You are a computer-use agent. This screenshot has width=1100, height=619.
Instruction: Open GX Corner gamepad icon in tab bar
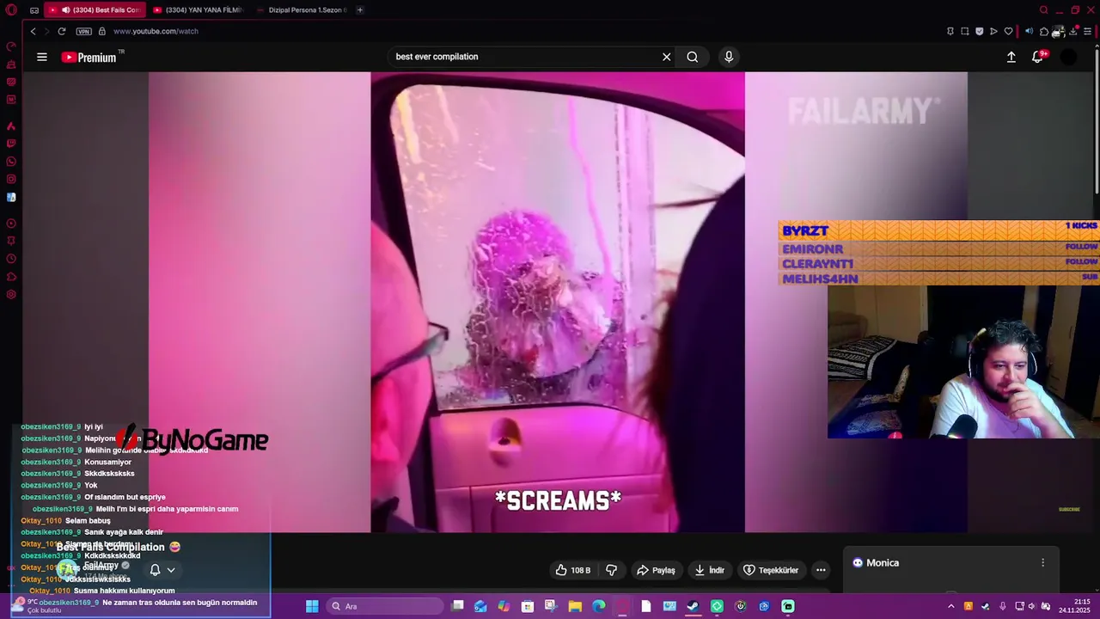[x=34, y=10]
